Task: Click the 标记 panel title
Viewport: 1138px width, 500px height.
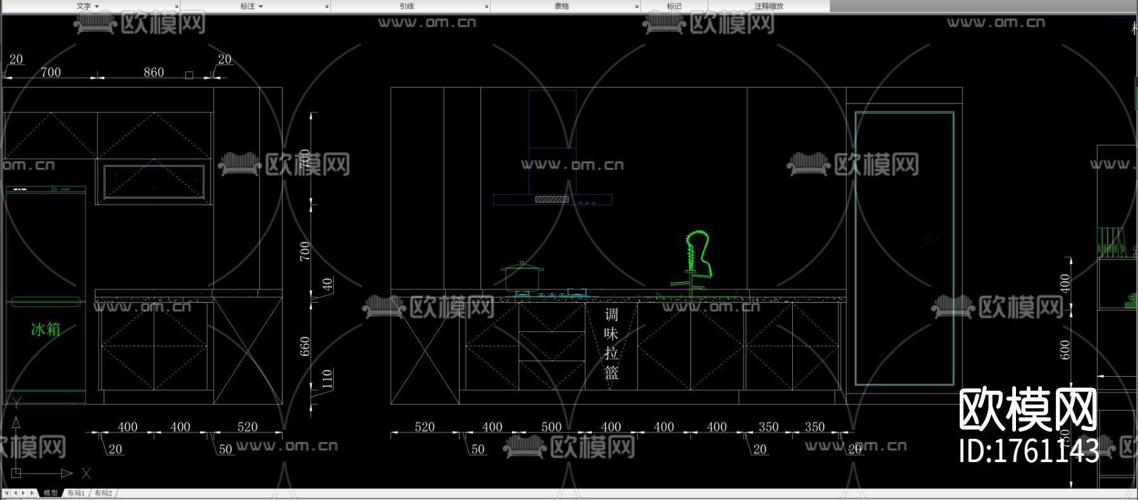Action: tap(674, 6)
